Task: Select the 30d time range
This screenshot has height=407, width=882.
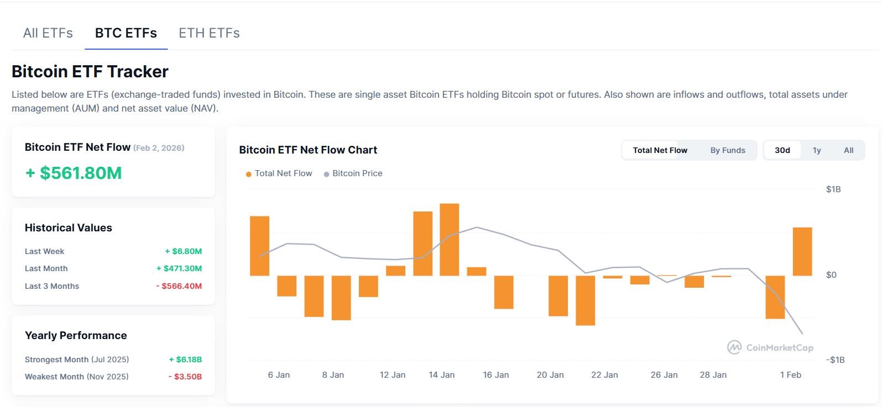Action: click(782, 150)
